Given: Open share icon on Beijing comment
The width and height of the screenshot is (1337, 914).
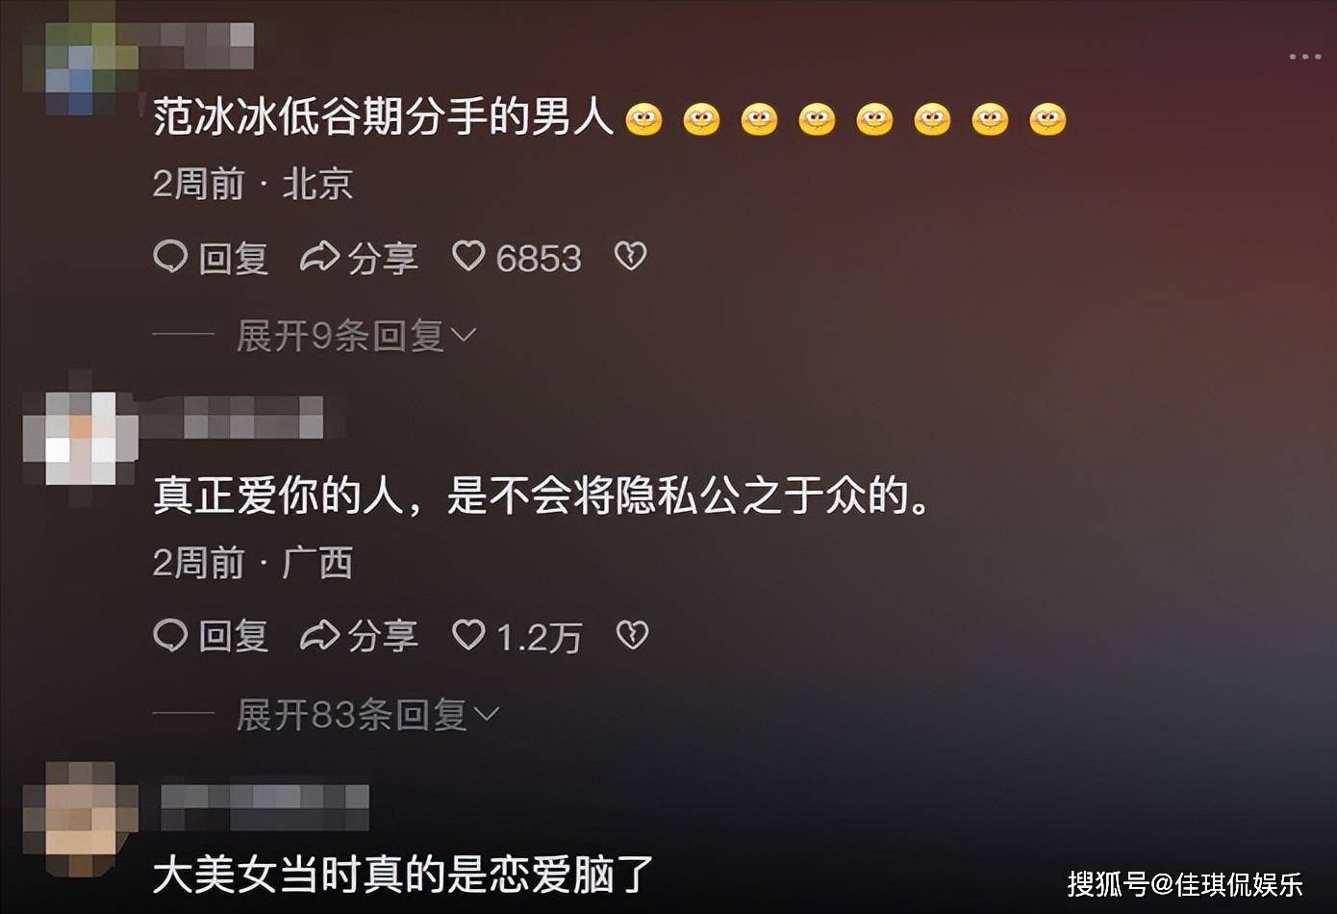Looking at the screenshot, I should [x=319, y=257].
